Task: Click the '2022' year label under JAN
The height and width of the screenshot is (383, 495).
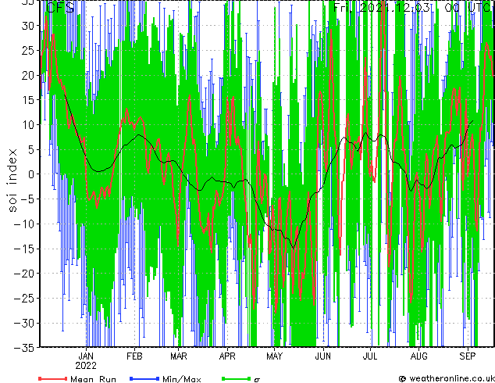Action: tap(86, 366)
